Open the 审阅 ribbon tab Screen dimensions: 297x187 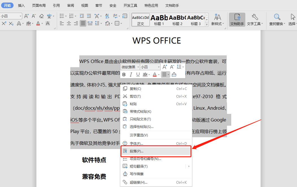71,5
